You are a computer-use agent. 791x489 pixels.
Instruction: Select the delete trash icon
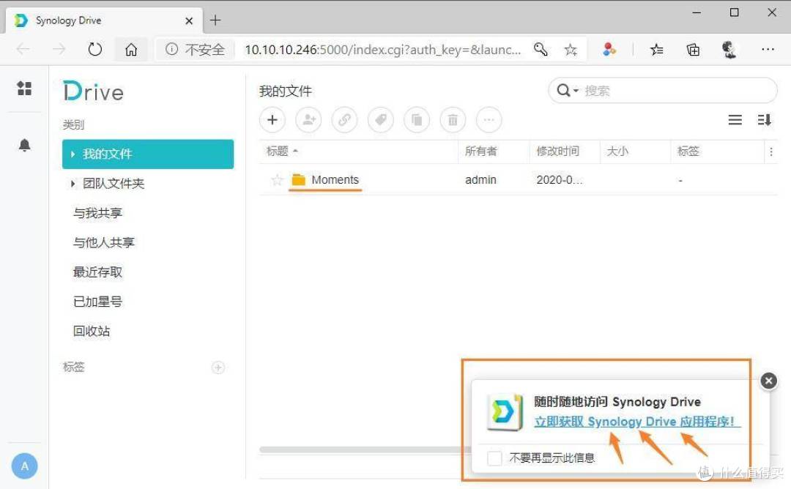(452, 119)
